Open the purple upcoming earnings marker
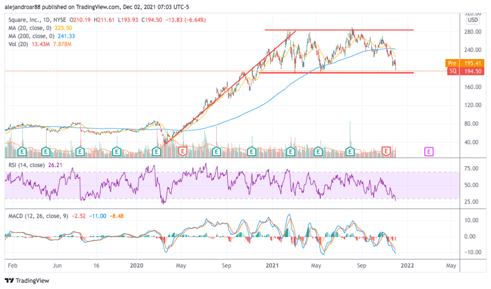This screenshot has height=289, width=491. pyautogui.click(x=429, y=152)
